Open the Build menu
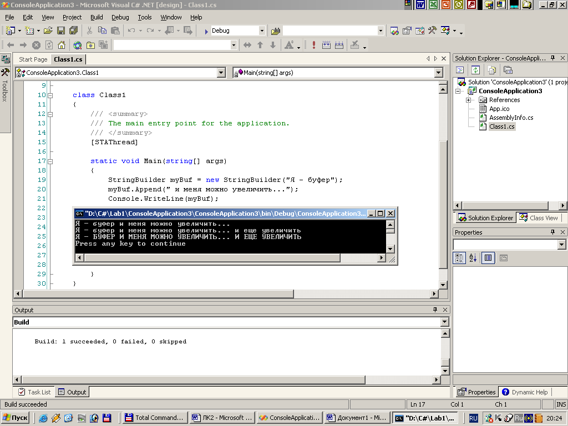Viewport: 568px width, 426px height. (97, 17)
